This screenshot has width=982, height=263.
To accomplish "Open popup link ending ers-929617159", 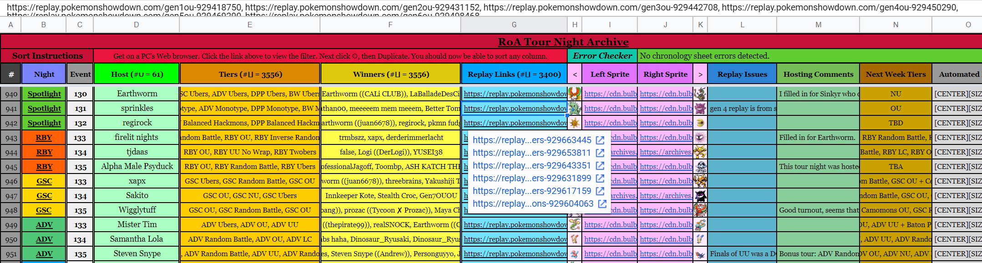I will click(532, 191).
